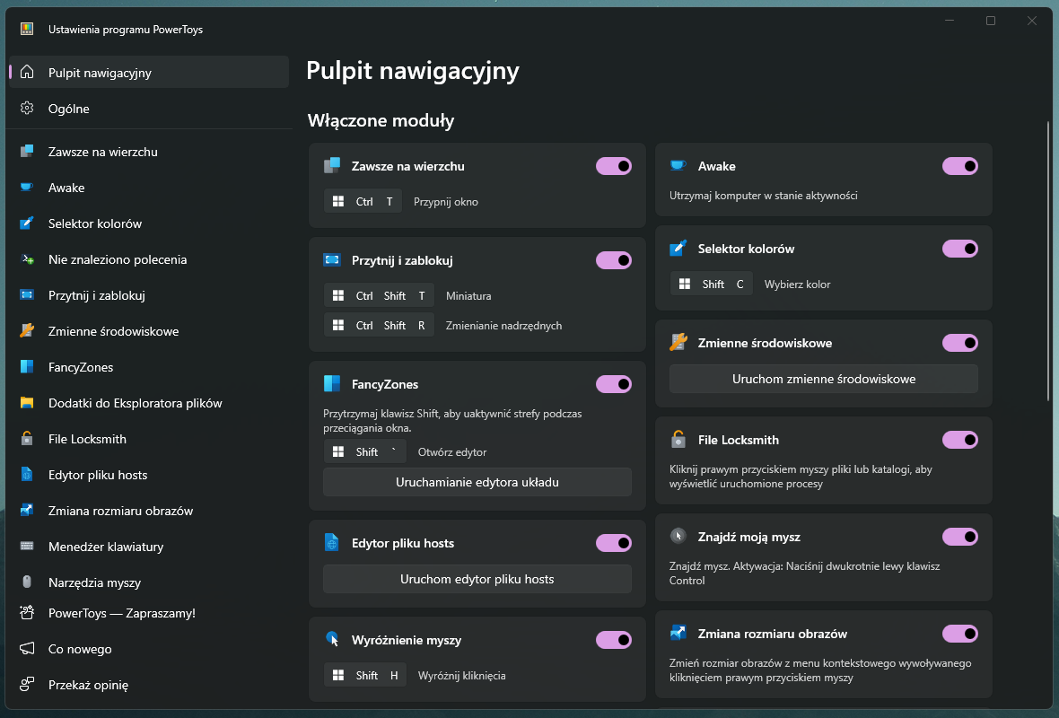Turn off the FancyZones switch
Viewport: 1059px width, 718px height.
[614, 384]
